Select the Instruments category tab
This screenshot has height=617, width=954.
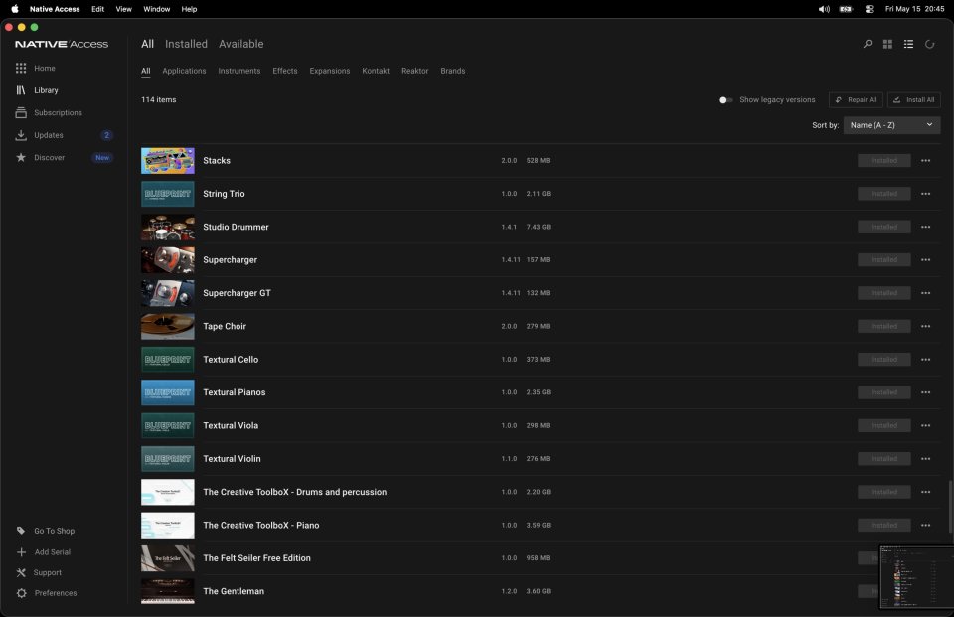(239, 71)
